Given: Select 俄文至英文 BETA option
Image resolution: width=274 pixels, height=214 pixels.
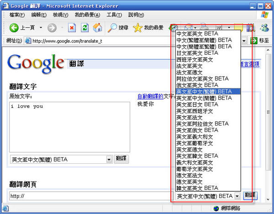Looking at the screenshot, I should (x=208, y=85).
